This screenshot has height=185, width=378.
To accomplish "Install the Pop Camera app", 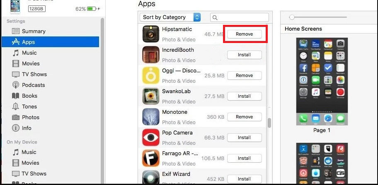I will pos(245,137).
